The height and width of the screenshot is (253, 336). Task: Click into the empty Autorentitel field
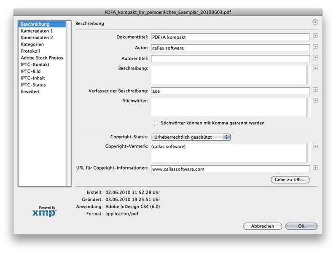(x=230, y=59)
